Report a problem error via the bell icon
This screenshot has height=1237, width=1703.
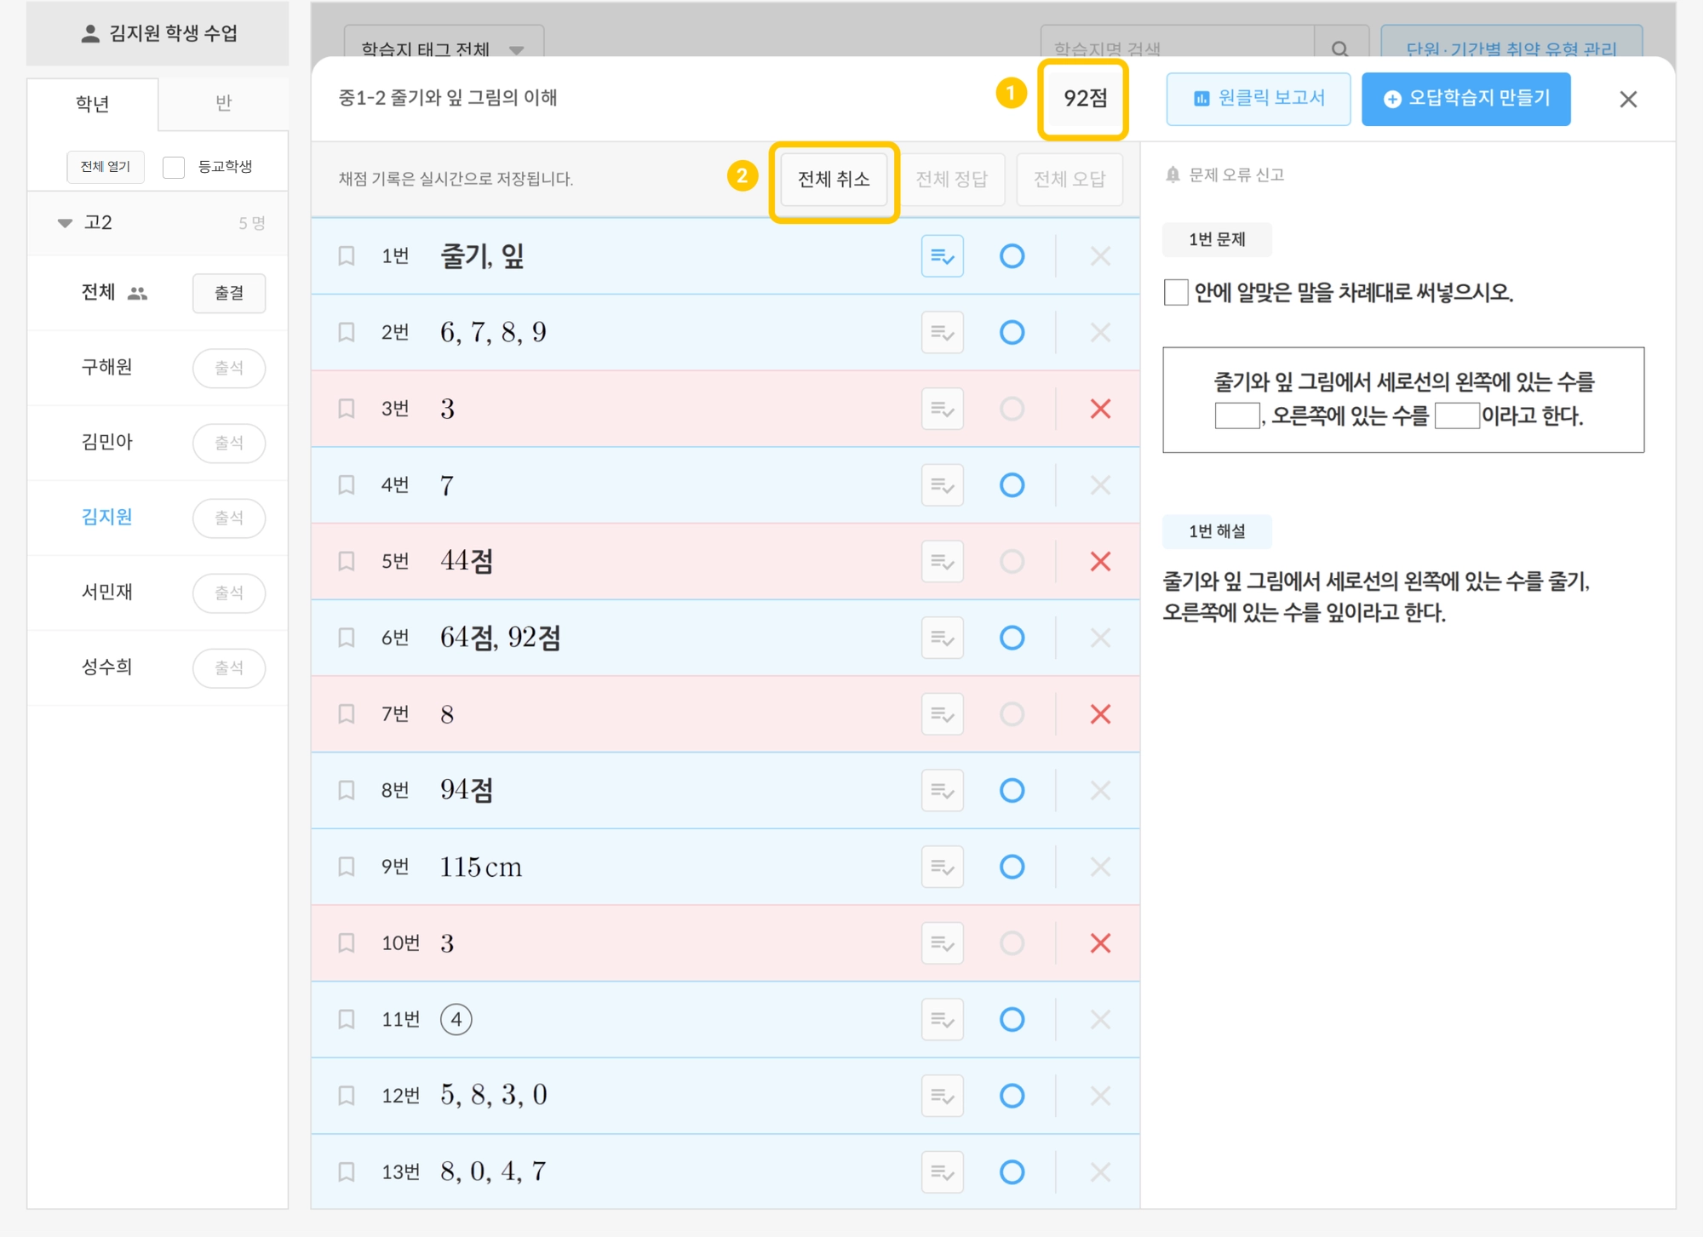pyautogui.click(x=1173, y=175)
